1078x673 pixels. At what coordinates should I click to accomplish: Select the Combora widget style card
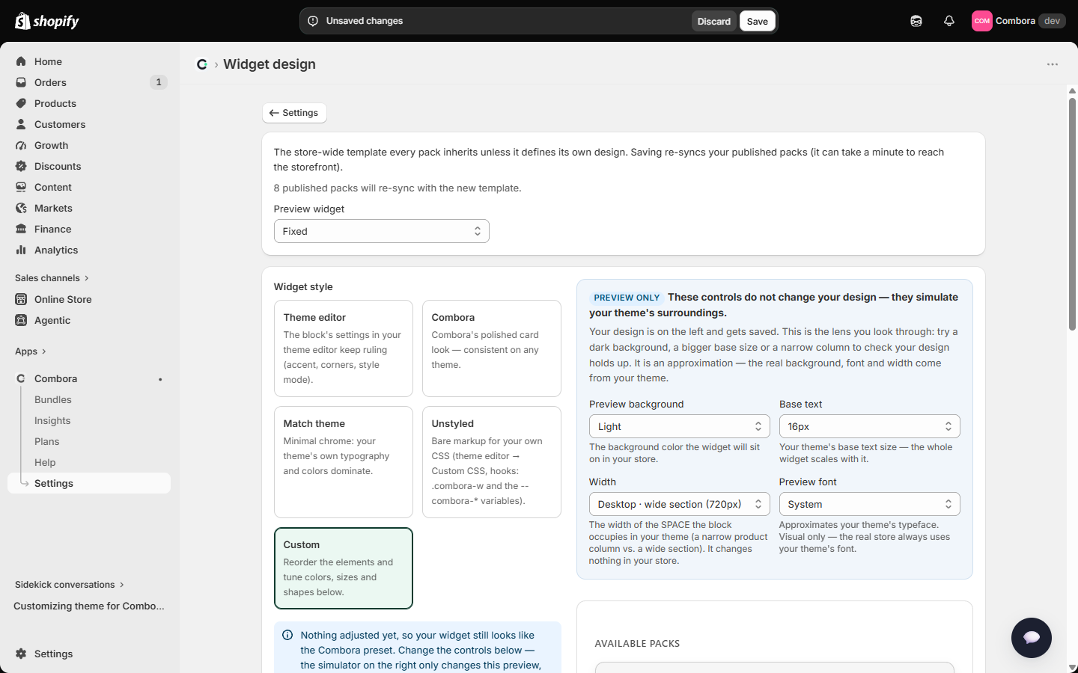click(x=492, y=348)
